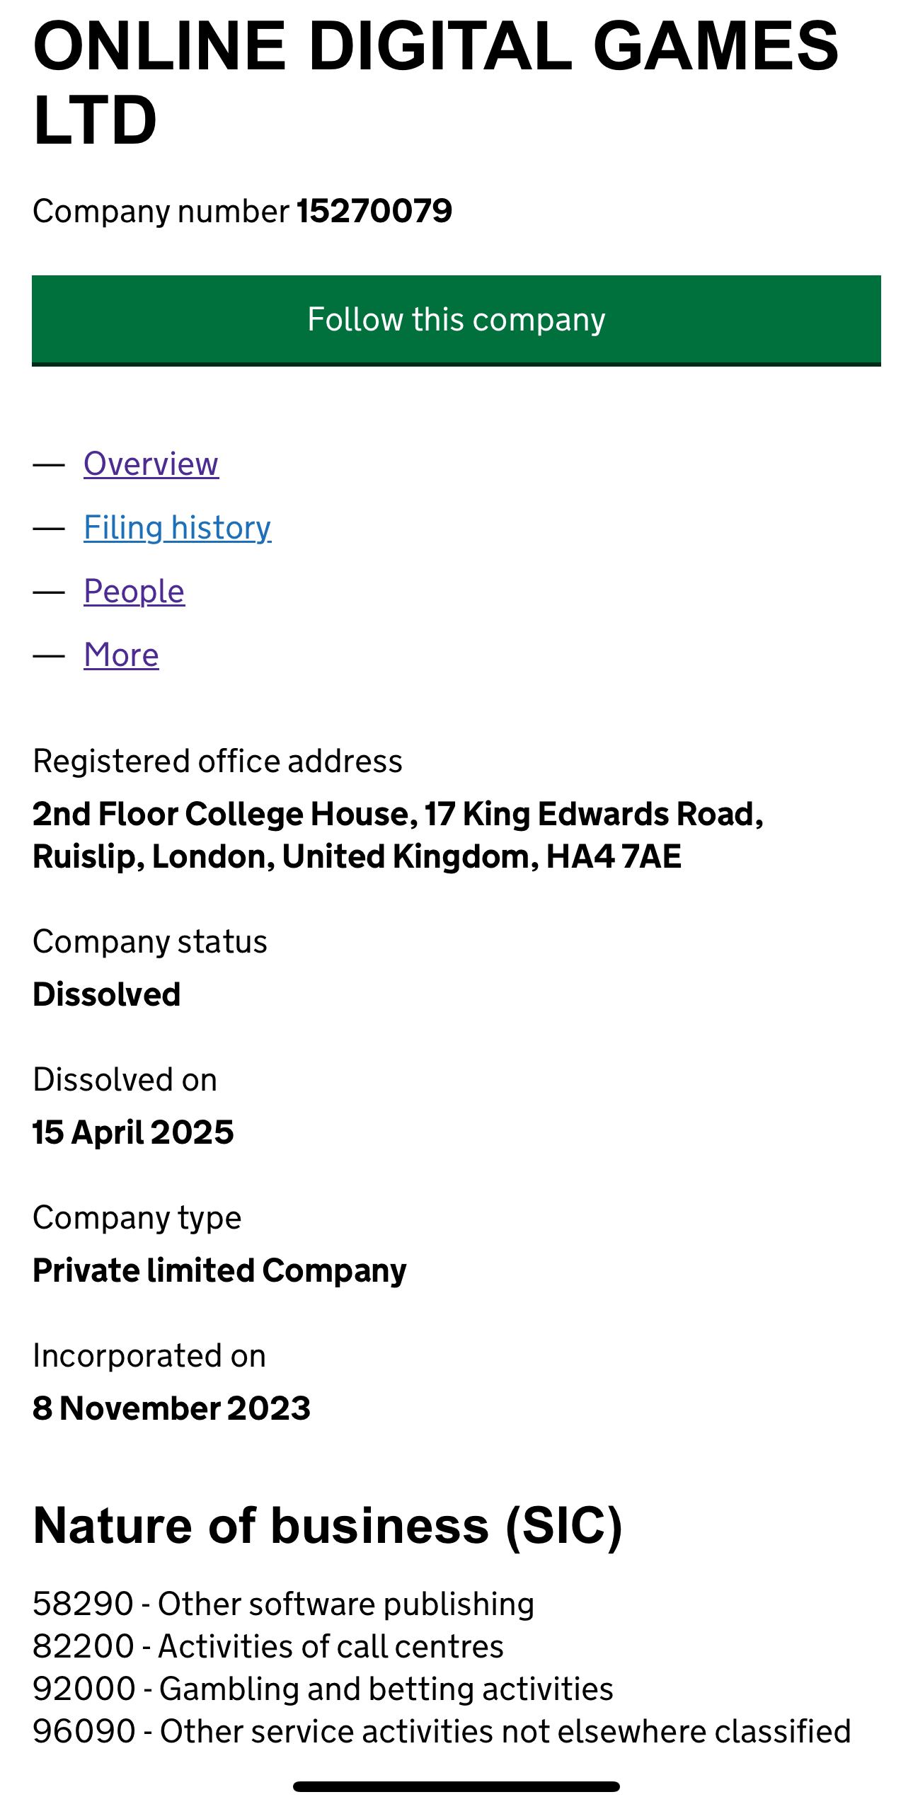Tap the 2nd Floor College House address

398,835
